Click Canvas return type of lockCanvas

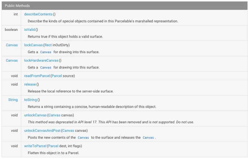[12, 45]
